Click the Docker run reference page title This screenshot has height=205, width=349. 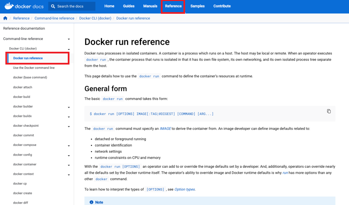point(127,42)
